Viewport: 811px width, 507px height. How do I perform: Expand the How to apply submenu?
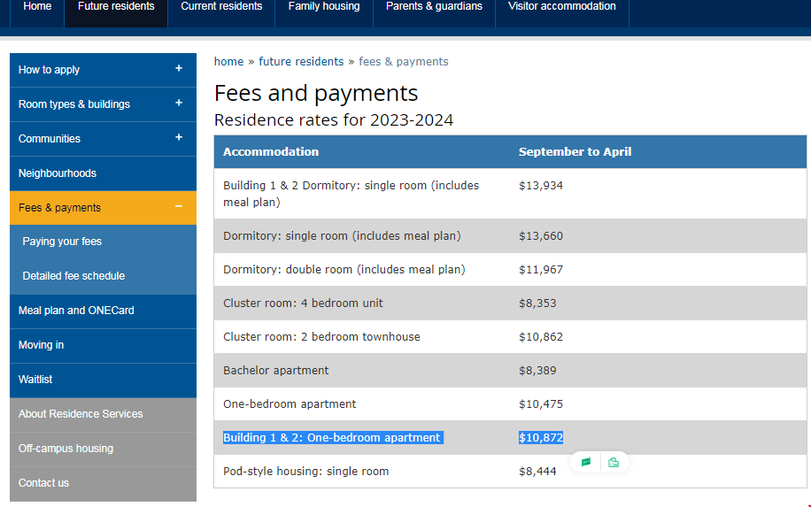pyautogui.click(x=179, y=69)
